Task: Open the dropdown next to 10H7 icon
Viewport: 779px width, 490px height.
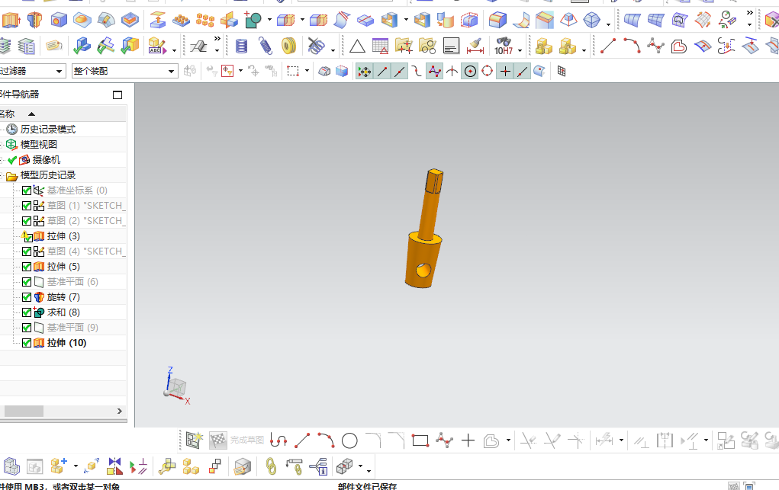Action: (x=520, y=50)
